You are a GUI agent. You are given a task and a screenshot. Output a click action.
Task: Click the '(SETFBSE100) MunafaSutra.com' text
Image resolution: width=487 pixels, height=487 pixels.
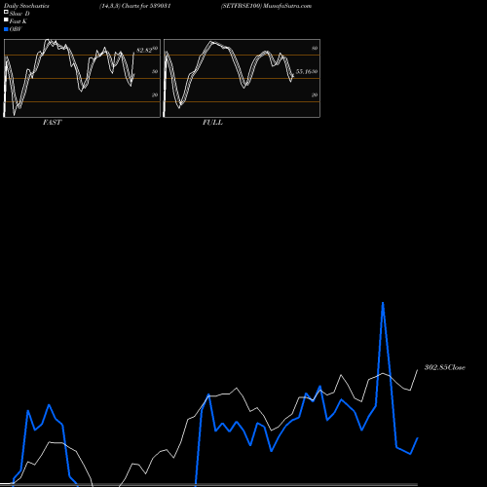(266, 6)
